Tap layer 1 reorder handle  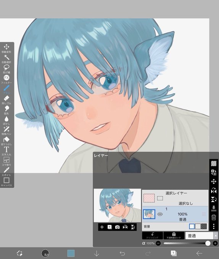(204, 214)
